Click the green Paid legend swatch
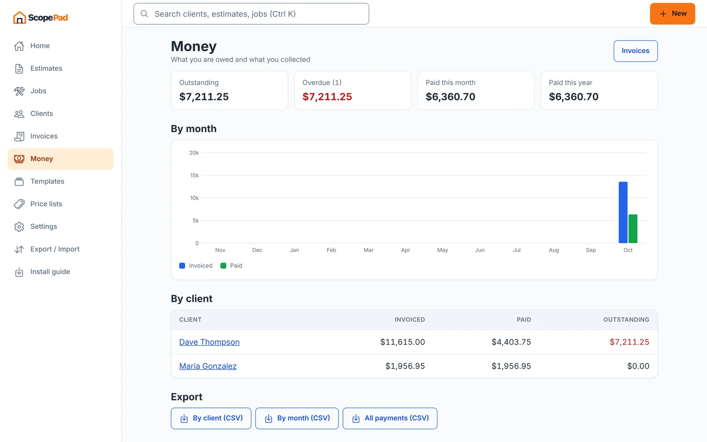 coord(223,266)
